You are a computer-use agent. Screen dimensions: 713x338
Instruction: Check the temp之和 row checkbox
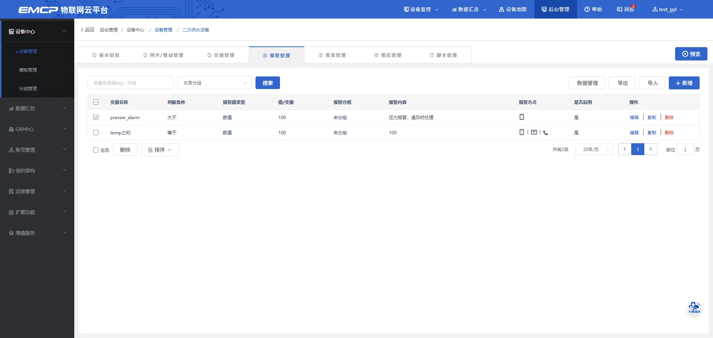click(x=96, y=132)
